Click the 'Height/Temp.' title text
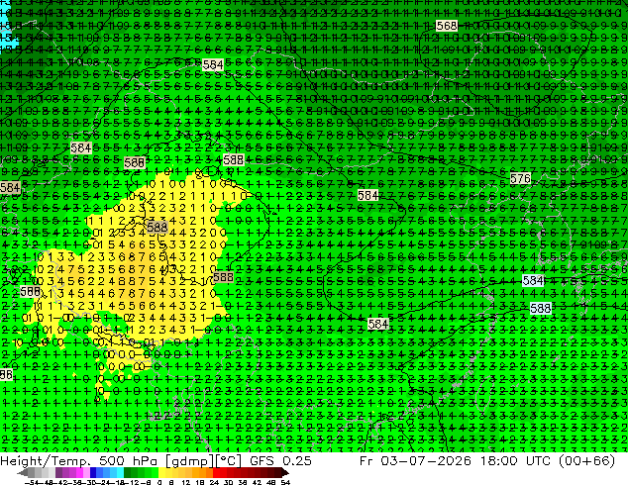Viewport: 628px width, 485px height. coord(46,460)
